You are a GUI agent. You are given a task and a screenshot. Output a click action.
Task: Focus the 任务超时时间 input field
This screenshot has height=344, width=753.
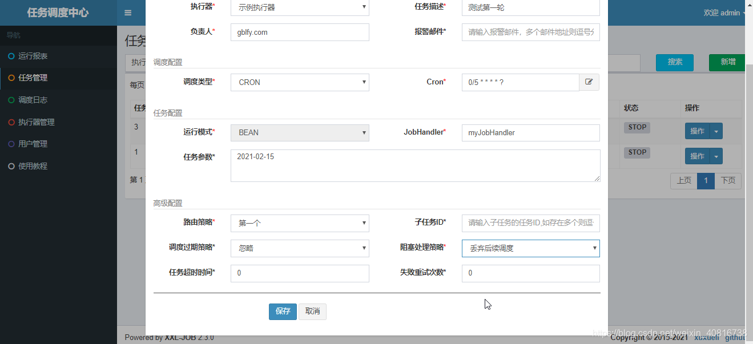(300, 273)
